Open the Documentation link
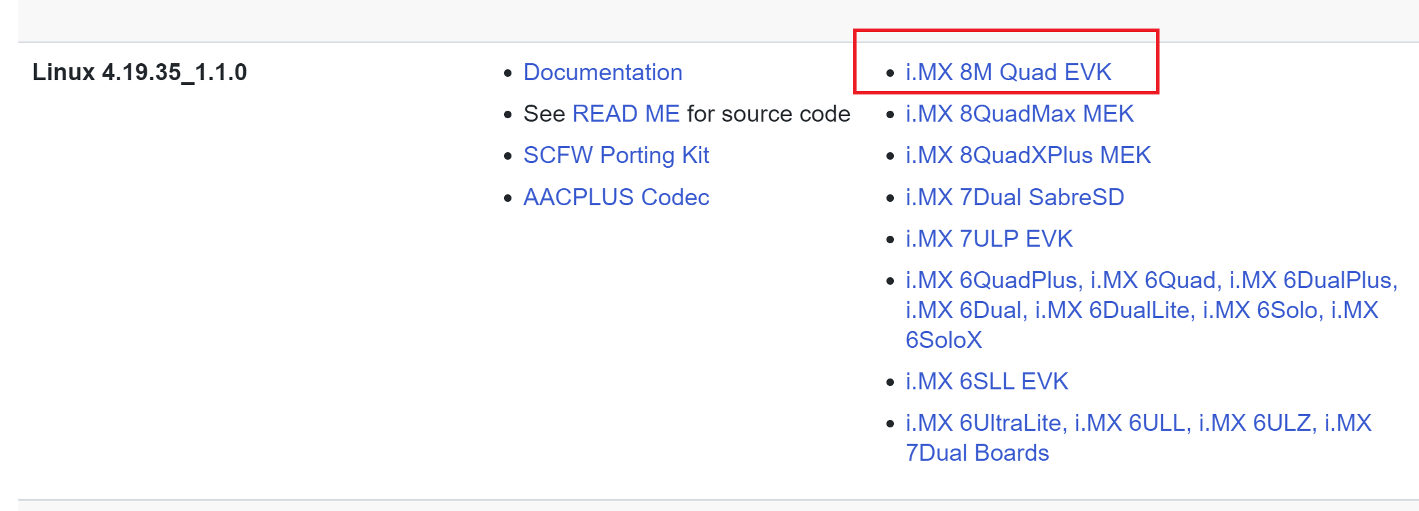Screen dimensions: 1419x511 click(602, 72)
